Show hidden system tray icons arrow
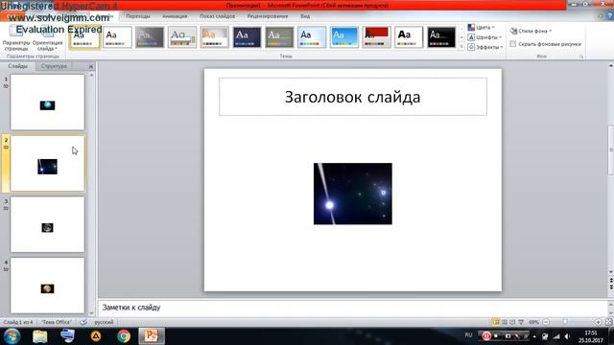 click(534, 336)
